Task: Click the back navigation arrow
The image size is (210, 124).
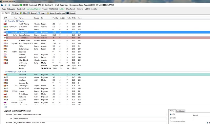Action: [x=6, y=5]
